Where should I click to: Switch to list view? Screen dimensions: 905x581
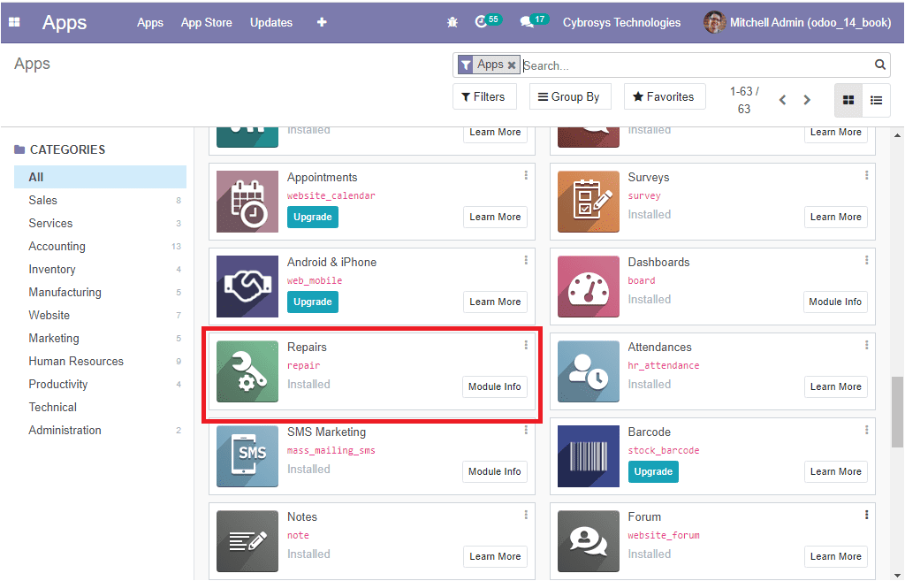pos(876,100)
